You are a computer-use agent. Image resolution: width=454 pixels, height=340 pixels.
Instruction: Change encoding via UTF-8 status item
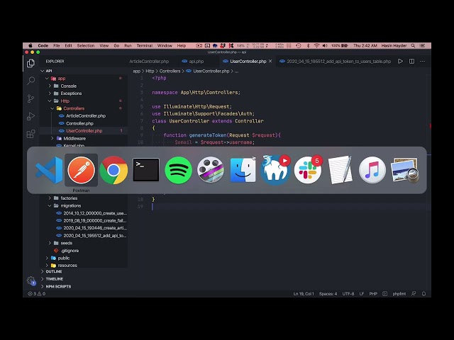coord(348,294)
